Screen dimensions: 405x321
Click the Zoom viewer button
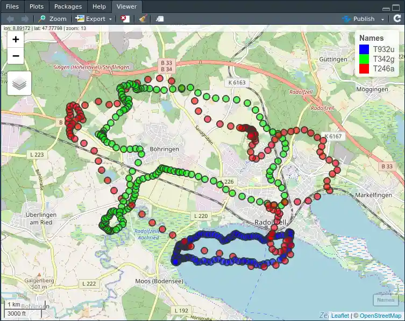click(x=53, y=19)
